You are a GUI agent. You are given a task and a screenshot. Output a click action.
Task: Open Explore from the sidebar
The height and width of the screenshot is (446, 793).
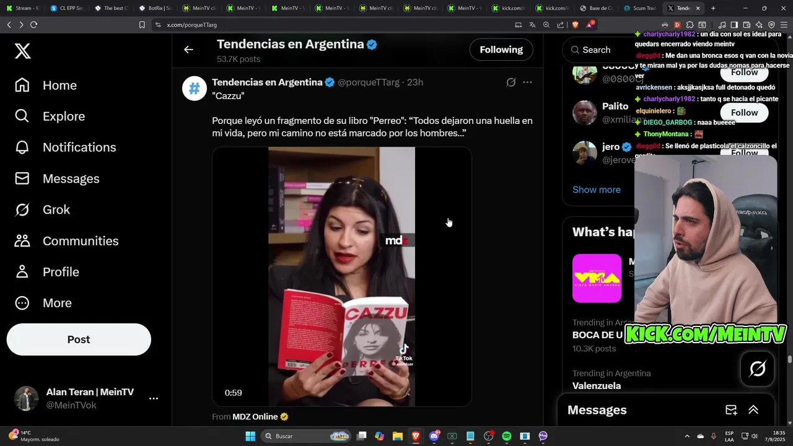50,116
